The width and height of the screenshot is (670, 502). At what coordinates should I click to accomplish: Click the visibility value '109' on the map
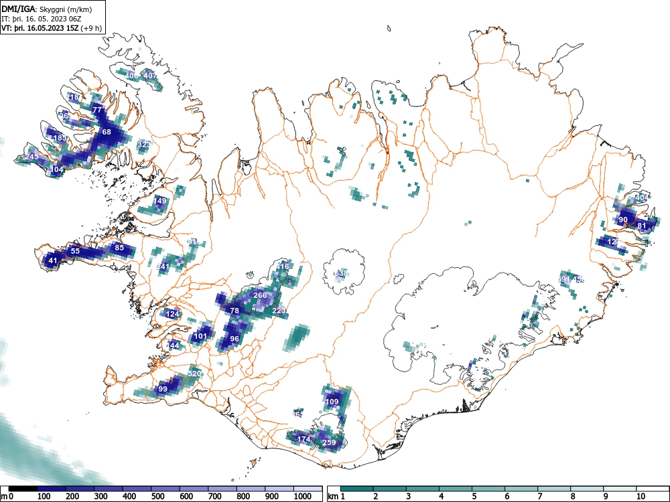[x=332, y=402]
